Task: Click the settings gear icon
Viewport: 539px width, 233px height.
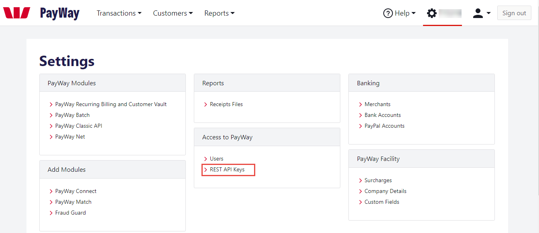Action: point(431,13)
